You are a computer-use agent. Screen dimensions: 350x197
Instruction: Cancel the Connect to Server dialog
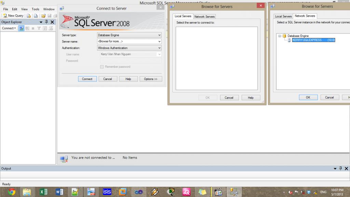point(108,79)
